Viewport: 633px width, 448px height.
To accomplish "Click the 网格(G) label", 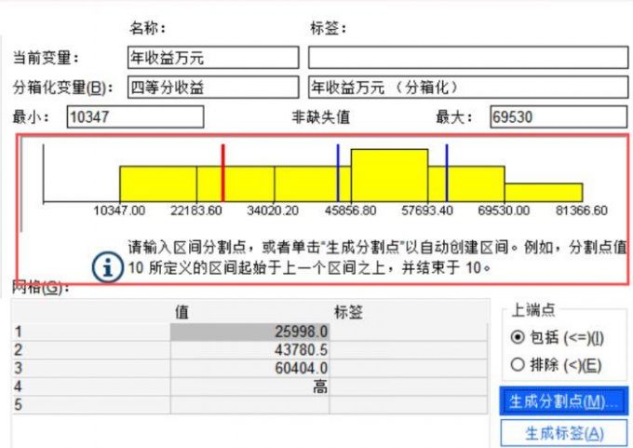I will point(40,287).
